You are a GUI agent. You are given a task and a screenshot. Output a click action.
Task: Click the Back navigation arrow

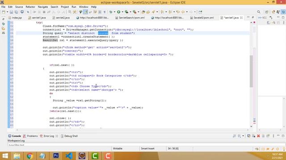pyautogui.click(x=183, y=12)
